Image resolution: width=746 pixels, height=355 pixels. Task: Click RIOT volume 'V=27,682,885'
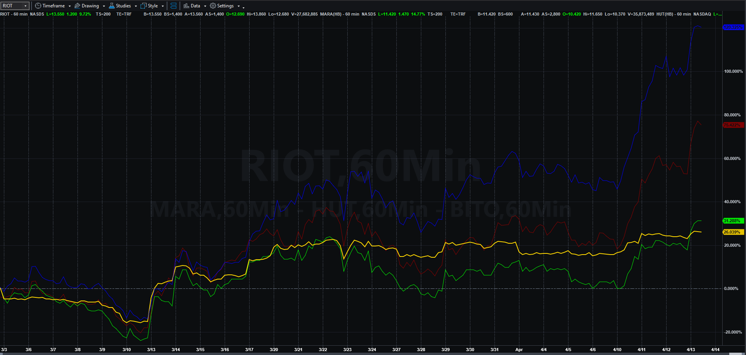pyautogui.click(x=304, y=14)
